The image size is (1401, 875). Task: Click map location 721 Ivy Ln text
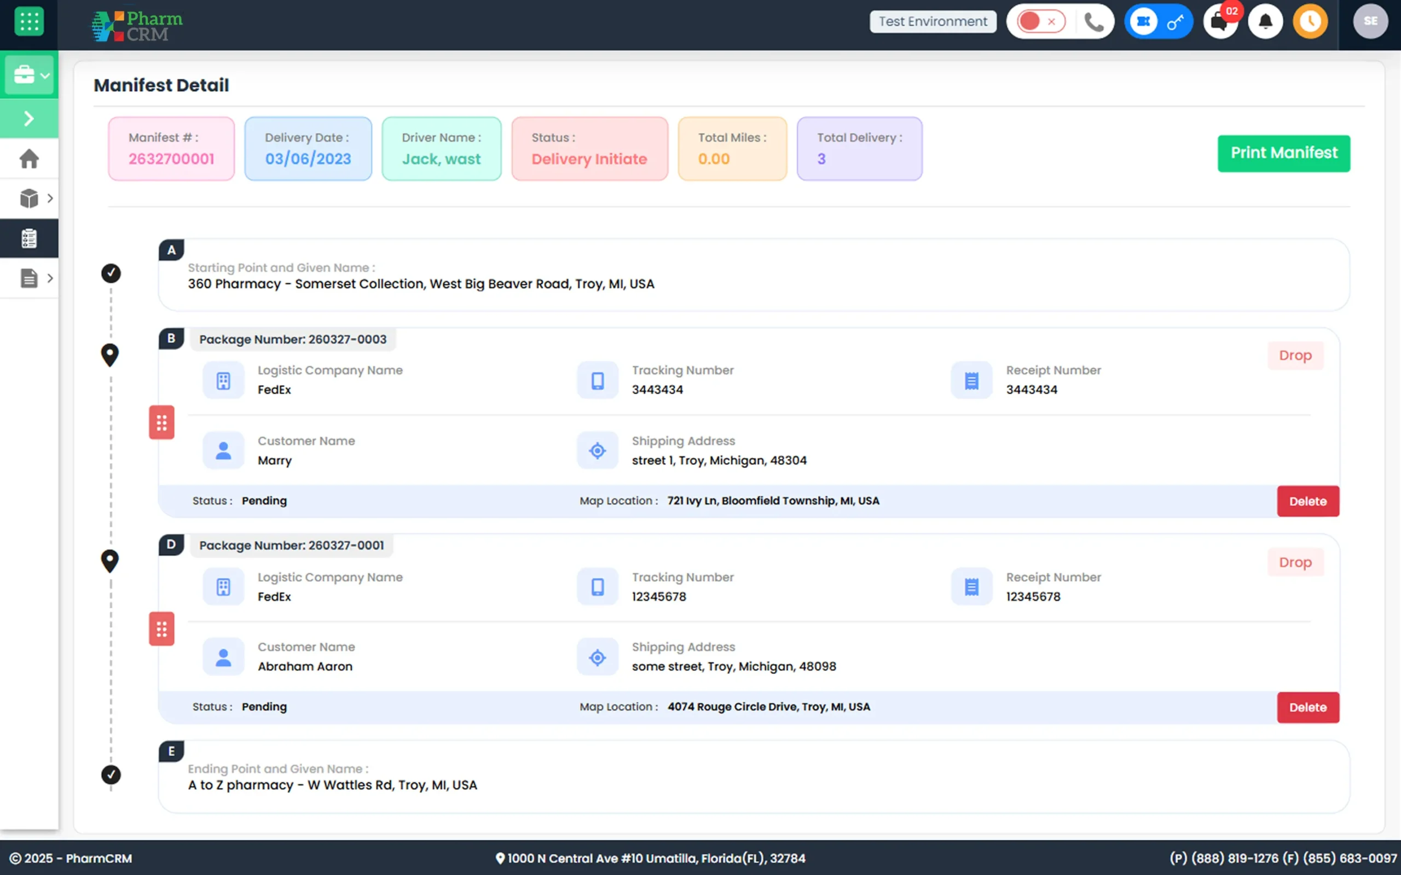point(773,500)
